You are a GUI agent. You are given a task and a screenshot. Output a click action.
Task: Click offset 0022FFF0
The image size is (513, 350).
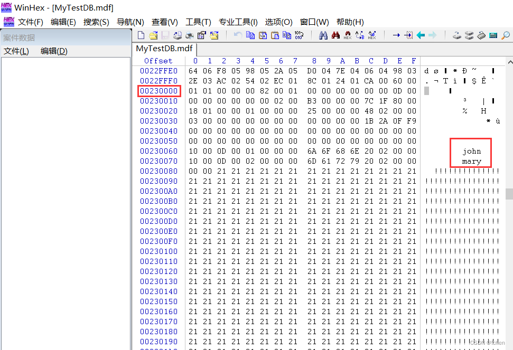(x=158, y=81)
